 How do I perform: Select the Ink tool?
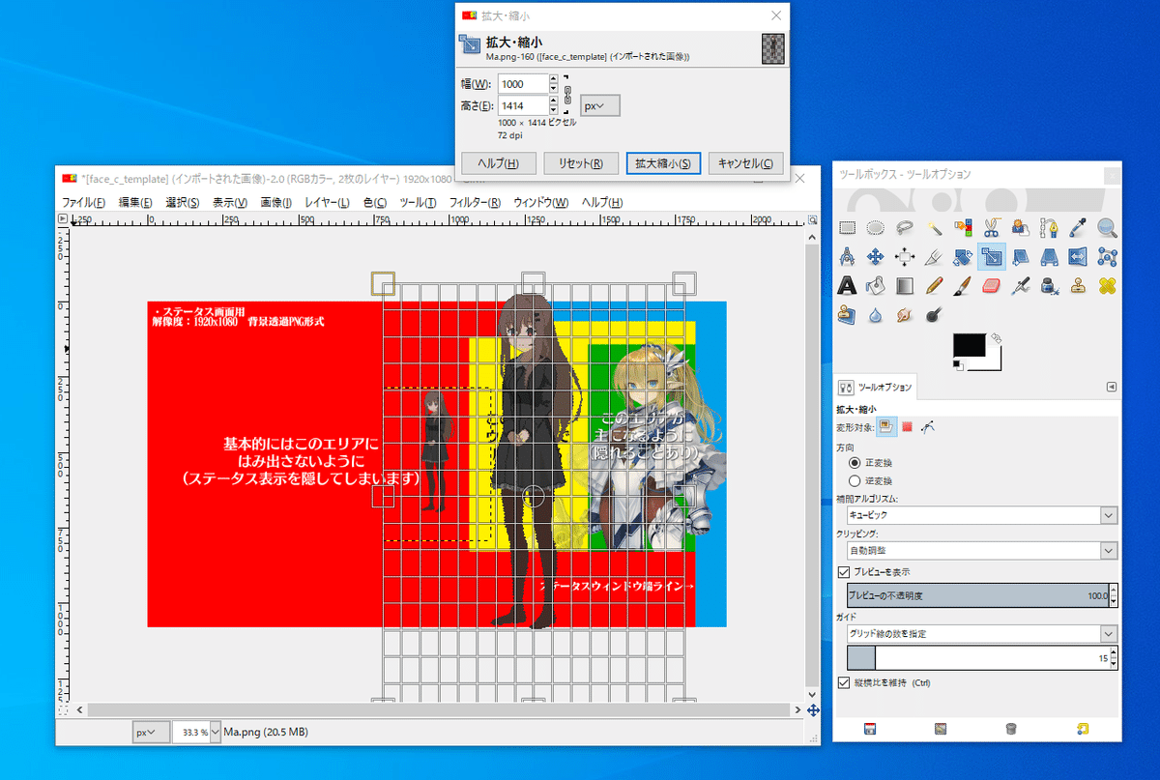click(1050, 286)
